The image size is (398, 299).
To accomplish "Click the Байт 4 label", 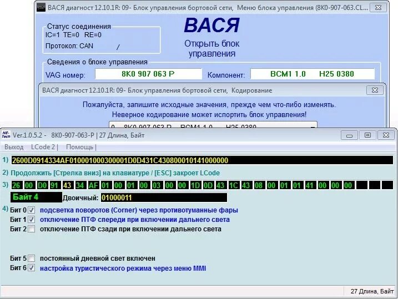I will 36,197.
